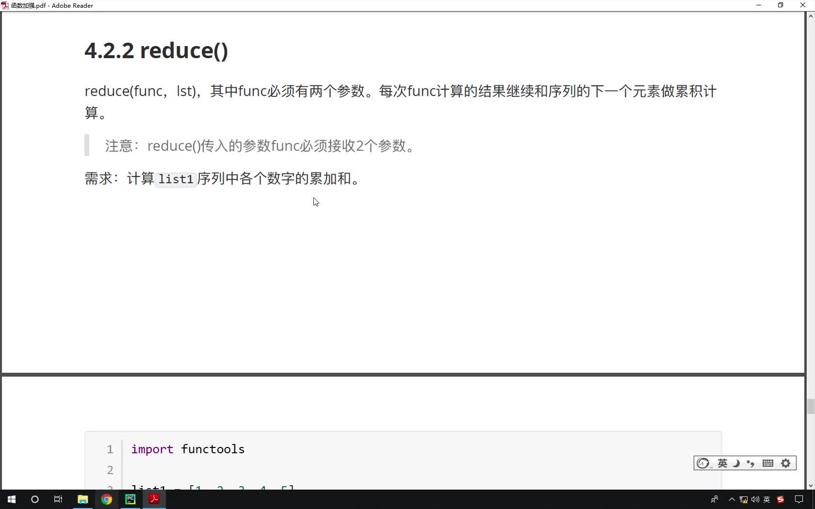The height and width of the screenshot is (509, 815).
Task: Switch to Google Chrome in taskbar
Action: [107, 499]
